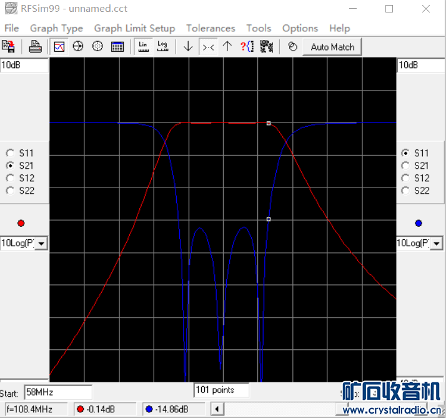Open the Tolerances menu
446x418 pixels.
(211, 28)
